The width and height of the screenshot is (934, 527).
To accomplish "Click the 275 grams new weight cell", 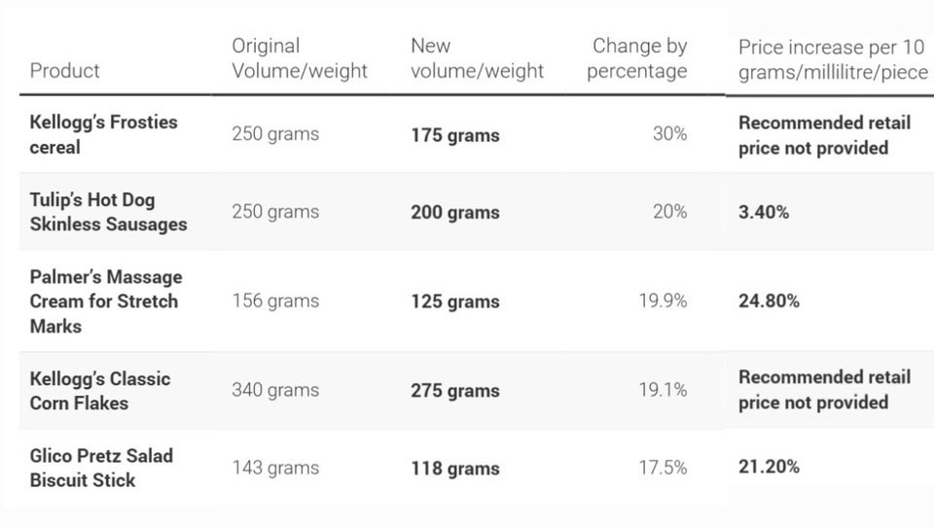I will click(455, 391).
